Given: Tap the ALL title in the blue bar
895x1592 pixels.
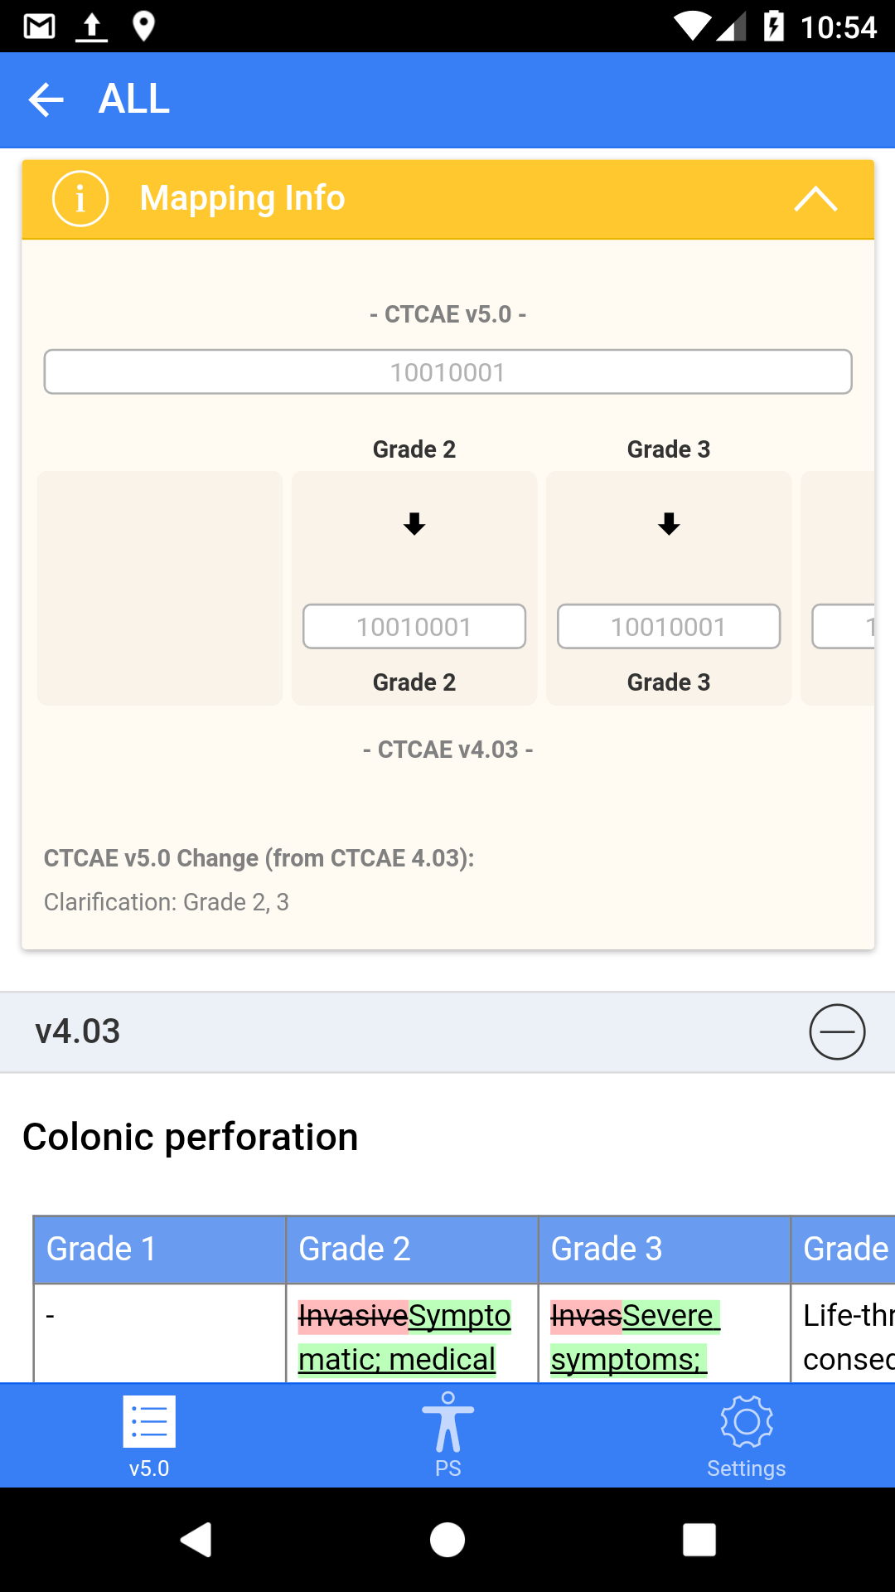Looking at the screenshot, I should (x=133, y=99).
